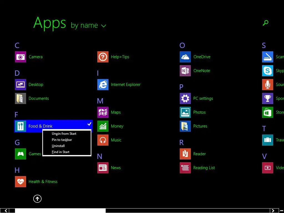Click the M group letter header
Image resolution: width=284 pixels, height=213 pixels.
pos(100,101)
